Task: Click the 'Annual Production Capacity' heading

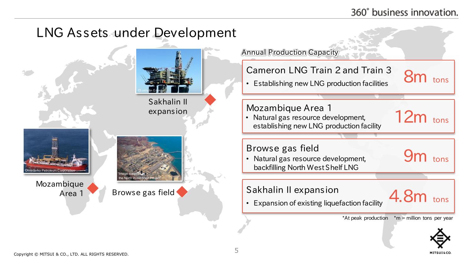Action: pyautogui.click(x=290, y=52)
